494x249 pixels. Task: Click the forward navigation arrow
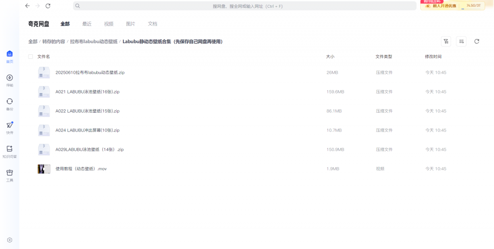click(x=38, y=6)
